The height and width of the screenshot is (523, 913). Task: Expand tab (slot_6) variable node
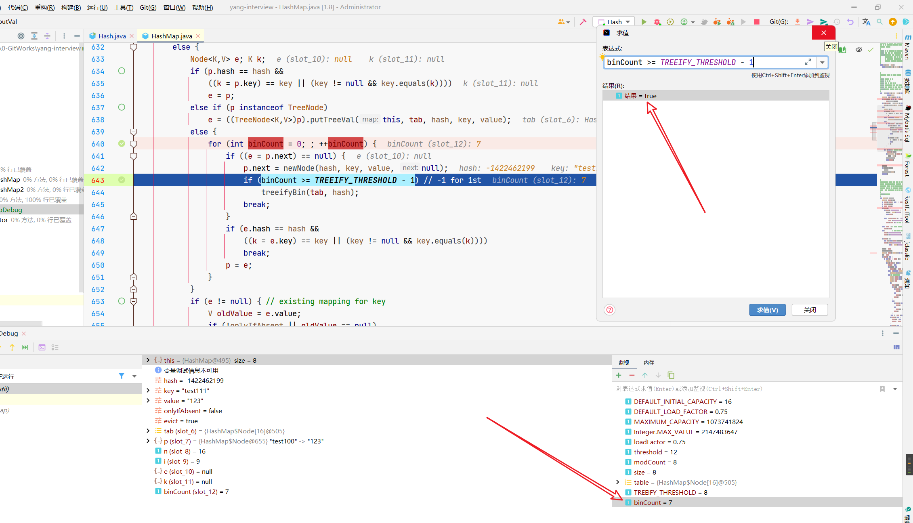tap(148, 431)
